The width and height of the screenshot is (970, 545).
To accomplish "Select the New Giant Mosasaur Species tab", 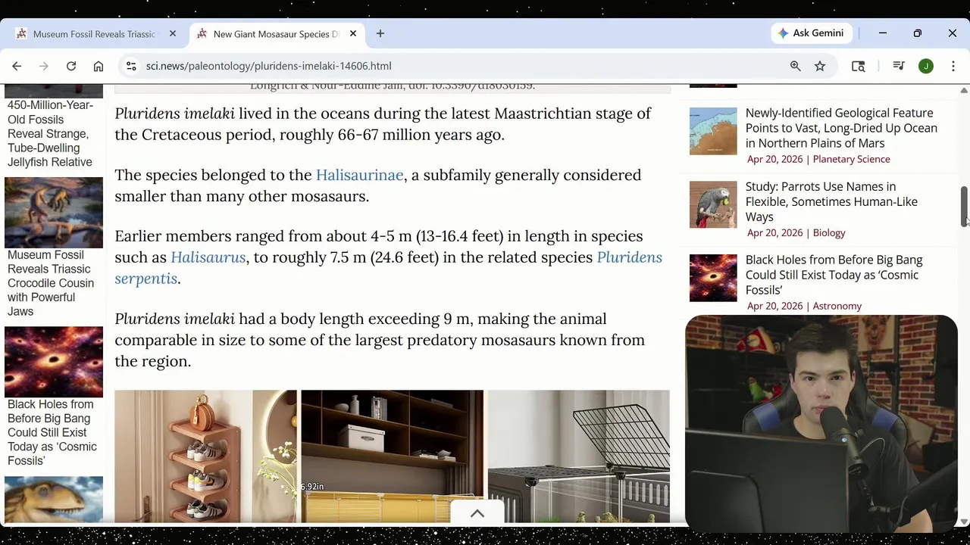I will (275, 34).
